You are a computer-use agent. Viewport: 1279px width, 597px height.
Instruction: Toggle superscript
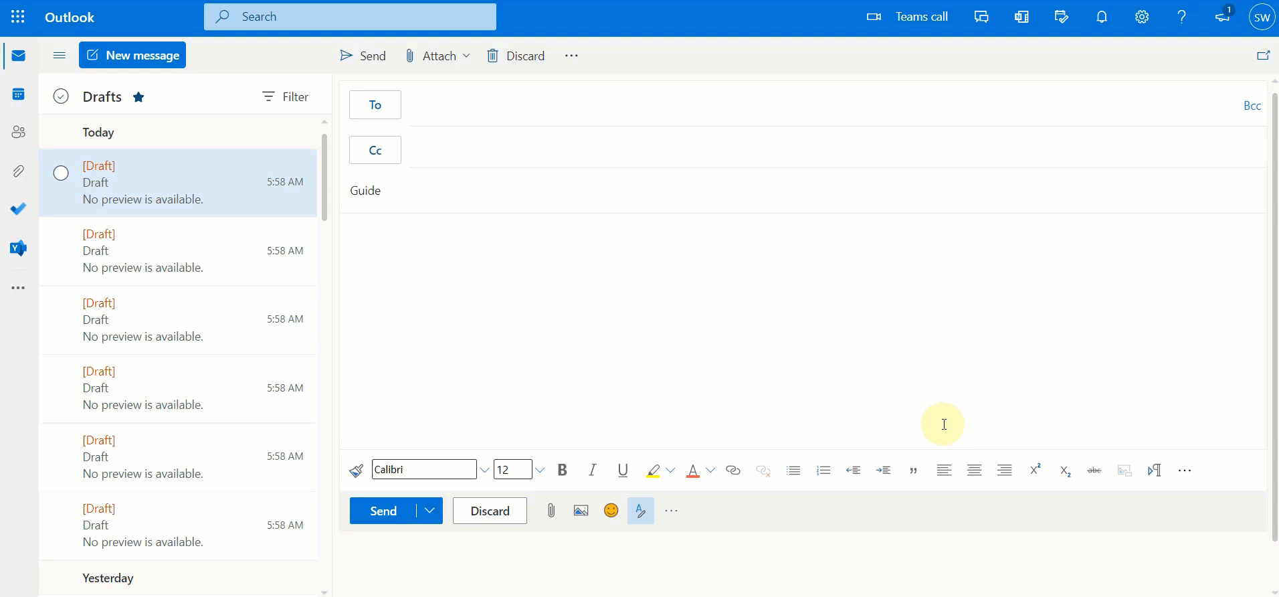point(1036,469)
